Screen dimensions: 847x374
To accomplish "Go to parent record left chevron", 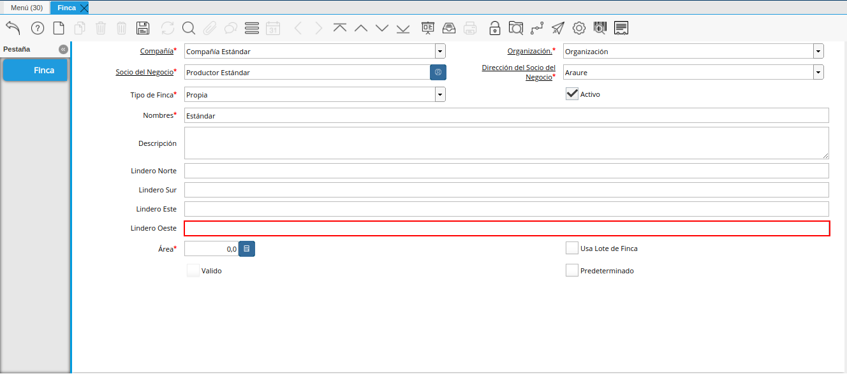I will click(298, 28).
